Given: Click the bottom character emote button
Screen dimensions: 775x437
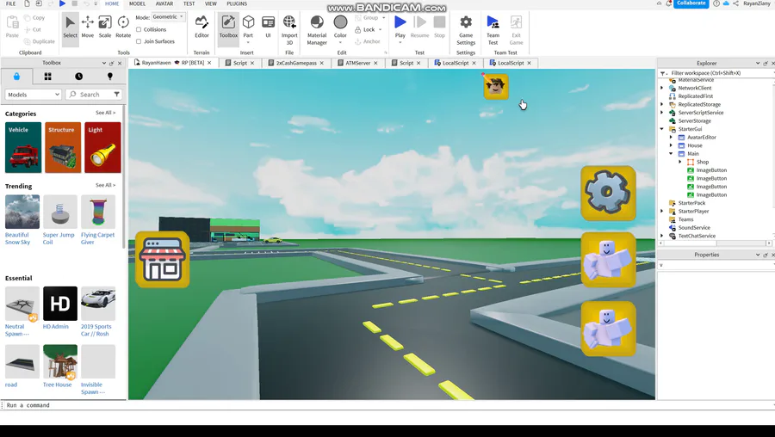Looking at the screenshot, I should [x=608, y=329].
